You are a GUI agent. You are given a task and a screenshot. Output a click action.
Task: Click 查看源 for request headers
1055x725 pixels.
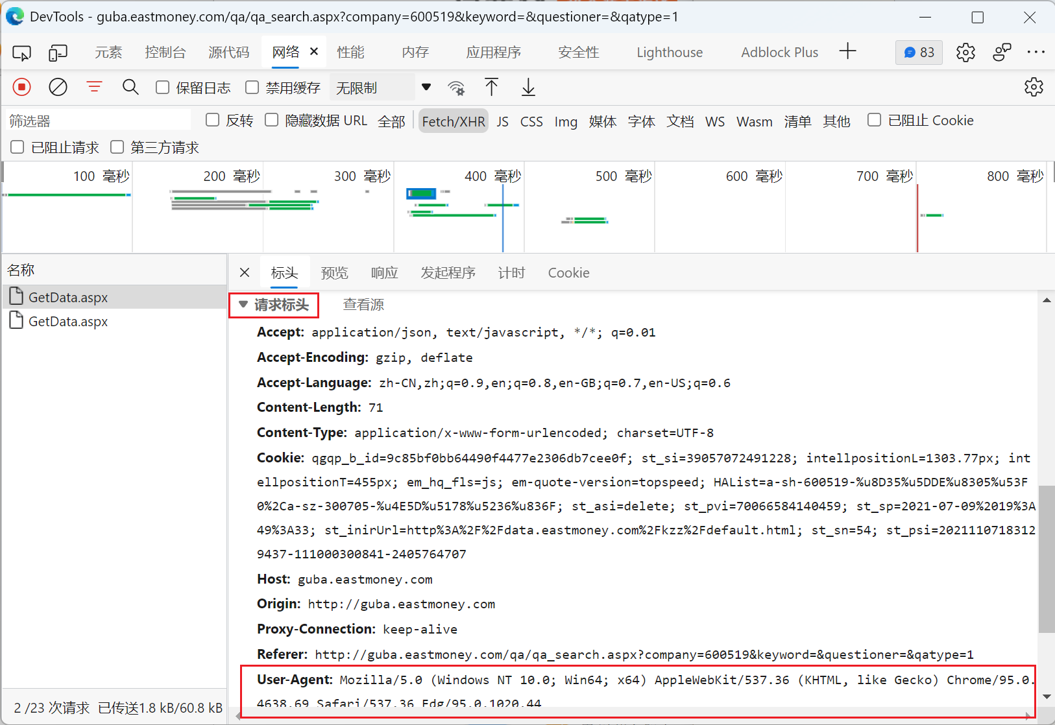pyautogui.click(x=364, y=305)
